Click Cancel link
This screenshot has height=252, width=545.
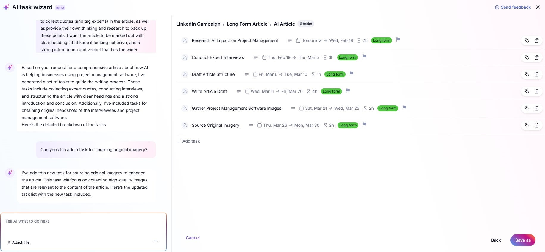tap(193, 238)
